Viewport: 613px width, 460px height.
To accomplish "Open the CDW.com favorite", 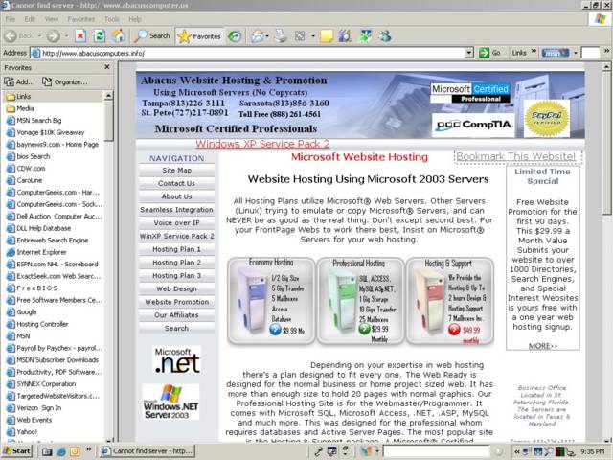I will [x=26, y=169].
